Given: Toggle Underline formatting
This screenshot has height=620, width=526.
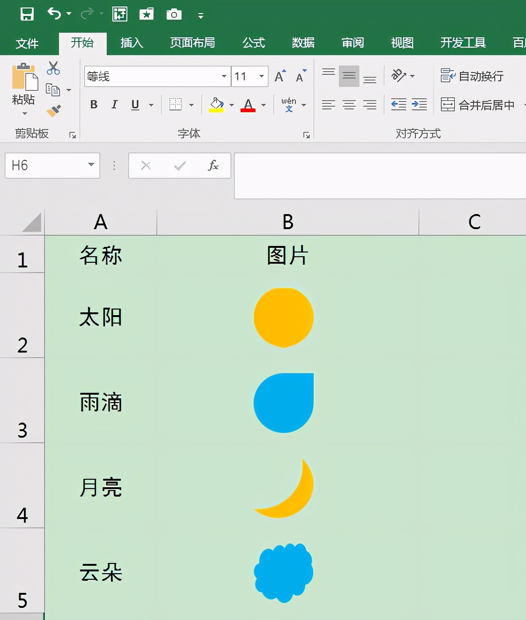Looking at the screenshot, I should tap(135, 105).
